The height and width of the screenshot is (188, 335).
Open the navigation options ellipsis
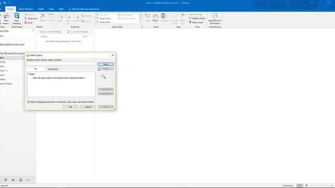click(x=28, y=180)
